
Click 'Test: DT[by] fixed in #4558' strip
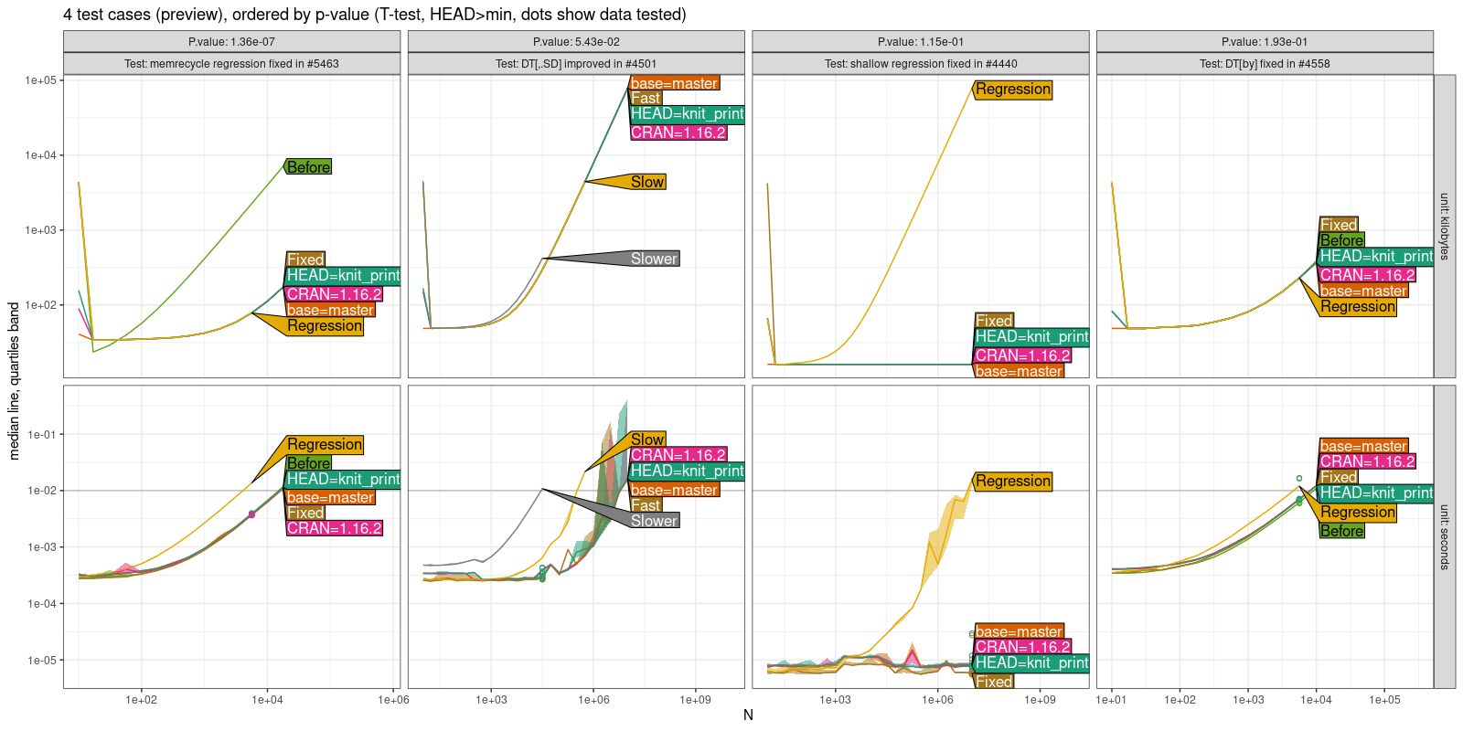(1265, 64)
